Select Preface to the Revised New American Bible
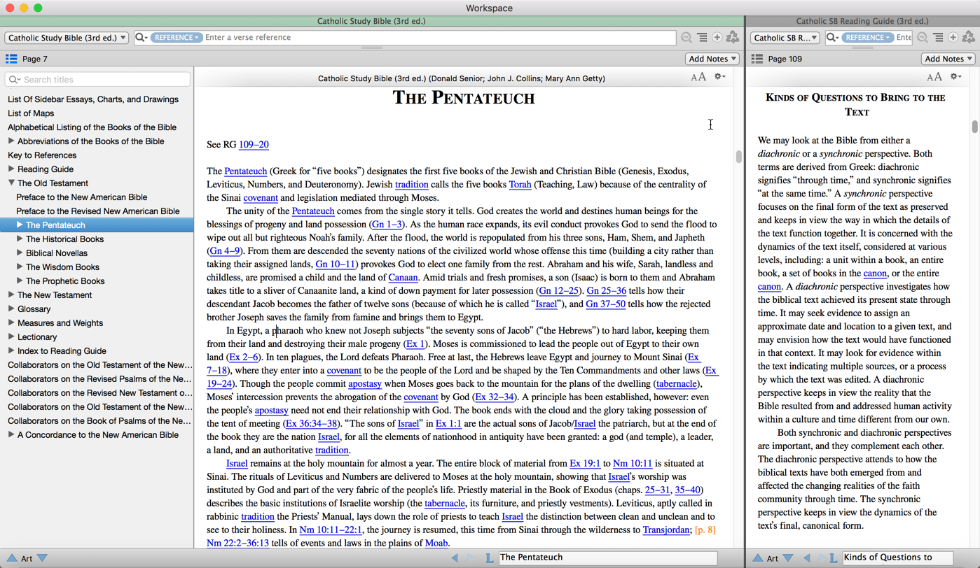The width and height of the screenshot is (980, 568). point(98,211)
